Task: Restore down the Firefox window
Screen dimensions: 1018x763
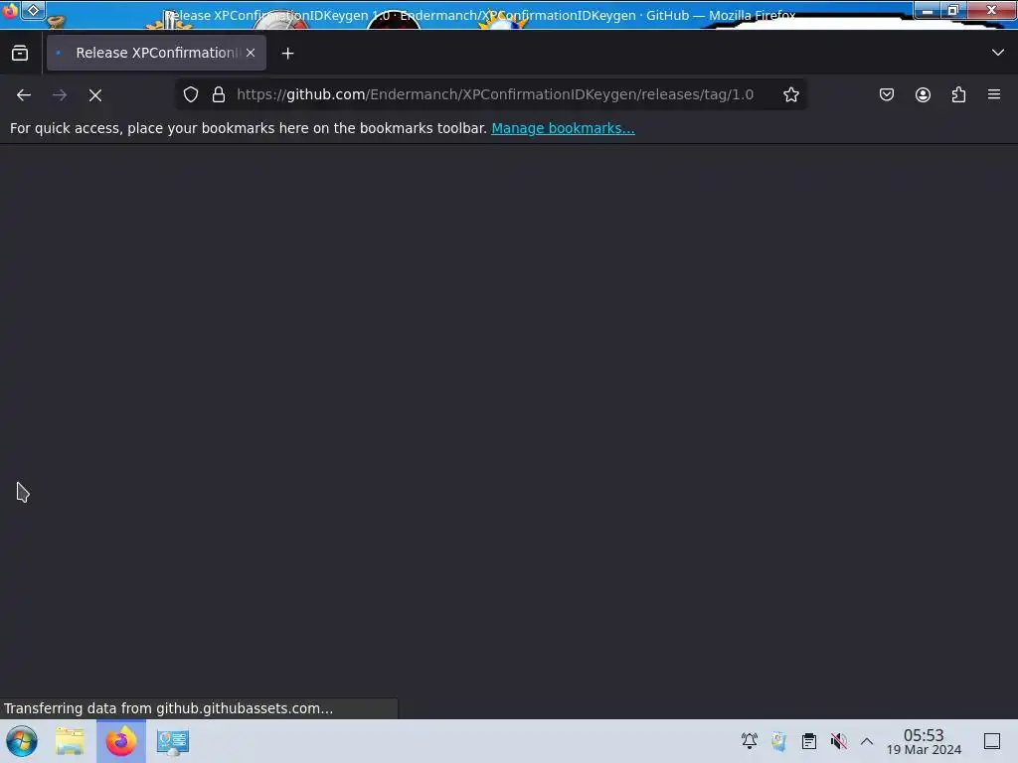Action: coord(953,10)
